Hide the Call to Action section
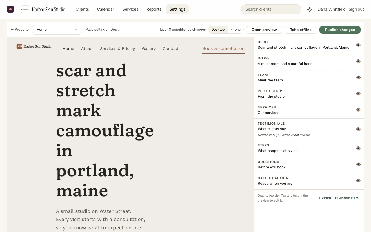This screenshot has height=232, width=371. (358, 181)
